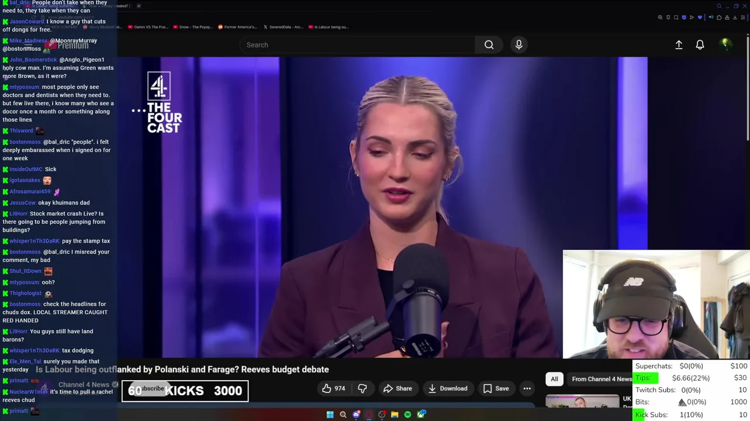The image size is (750, 421).
Task: Open the 'Gamin VS The Frui...' bookmark
Action: [148, 27]
